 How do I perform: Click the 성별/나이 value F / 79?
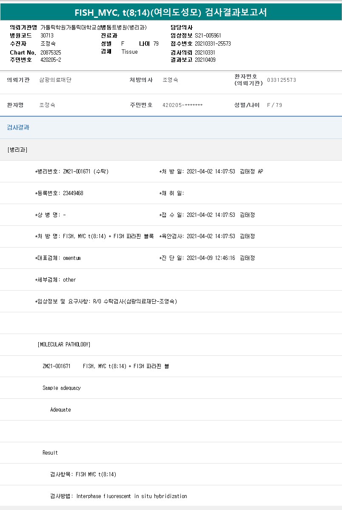274,105
